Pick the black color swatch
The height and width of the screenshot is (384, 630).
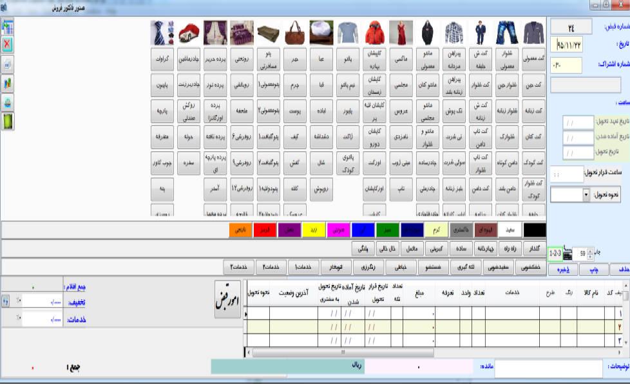[534, 230]
